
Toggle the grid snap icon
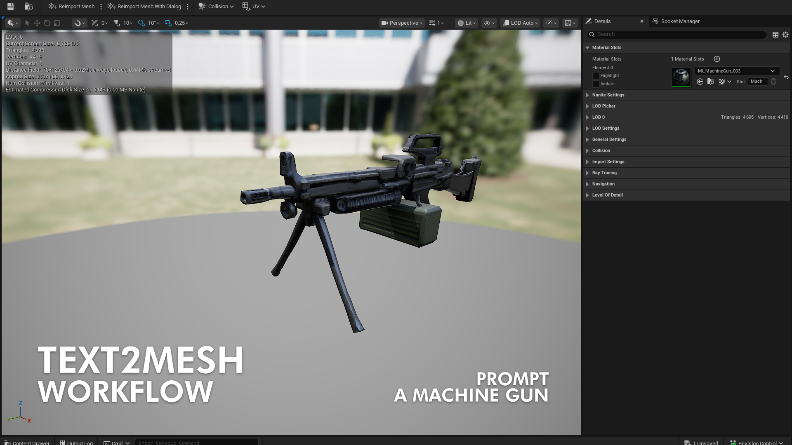coord(117,23)
